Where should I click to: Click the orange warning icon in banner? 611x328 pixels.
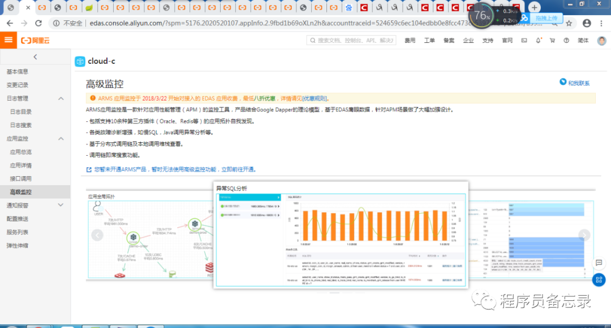pyautogui.click(x=93, y=98)
